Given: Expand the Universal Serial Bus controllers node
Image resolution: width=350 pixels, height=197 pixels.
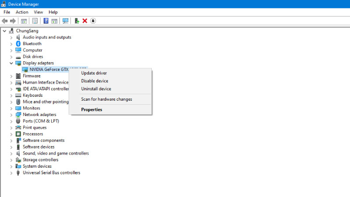Looking at the screenshot, I should coord(11,173).
